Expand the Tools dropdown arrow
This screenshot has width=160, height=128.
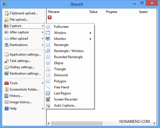(42, 83)
